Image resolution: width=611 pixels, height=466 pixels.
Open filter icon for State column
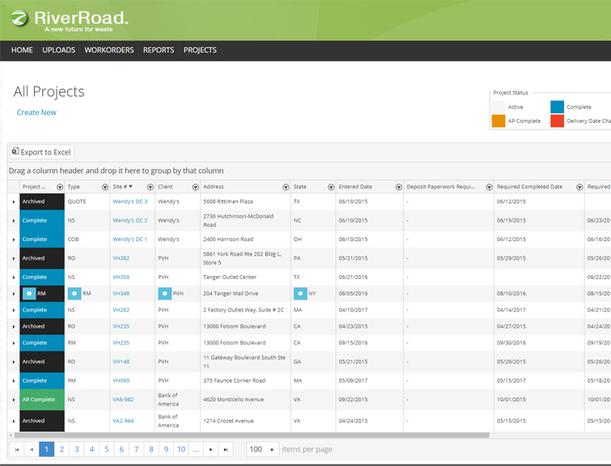[x=331, y=187]
